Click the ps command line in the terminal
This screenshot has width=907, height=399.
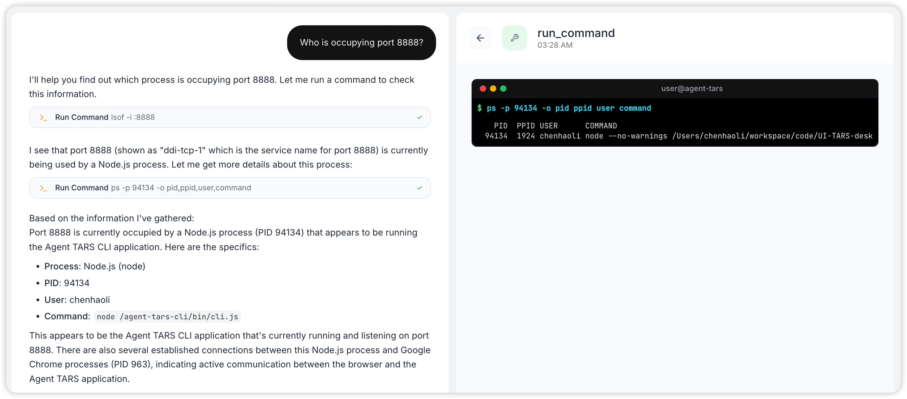click(x=568, y=108)
